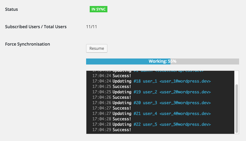Click the Subscribed Users / Total Users label
246x141 pixels.
pyautogui.click(x=36, y=27)
